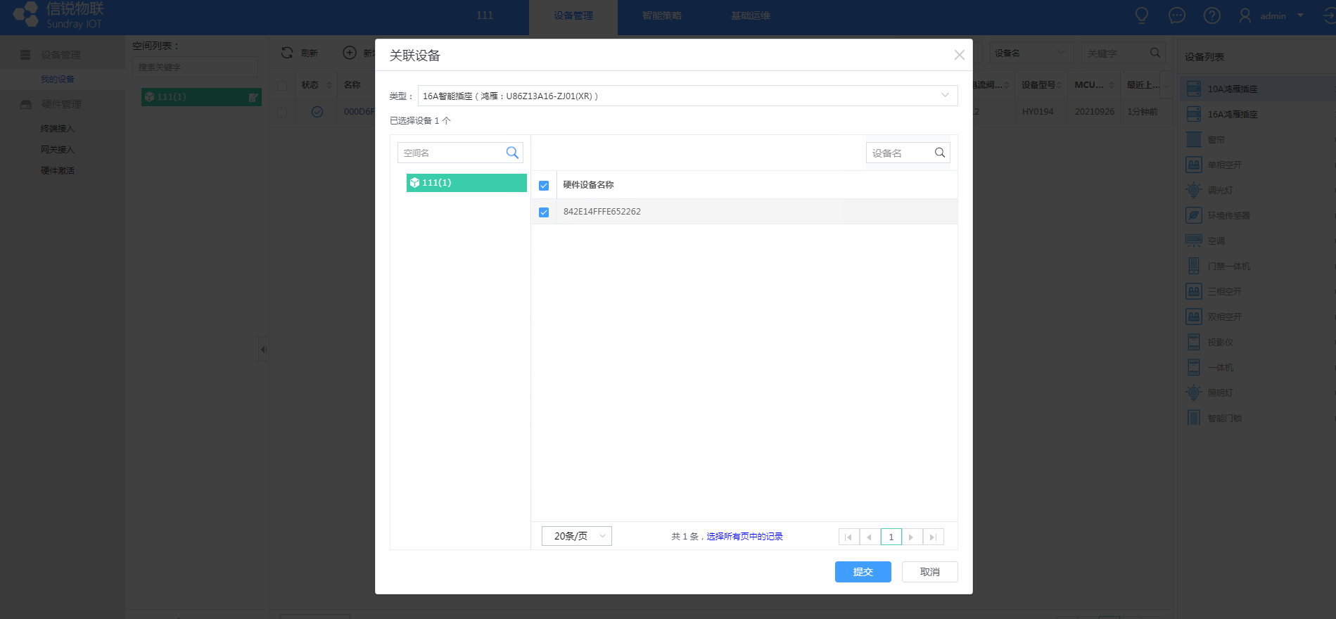The image size is (1336, 619).
Task: Click the 三相空开 breaker icon
Action: tap(1194, 291)
